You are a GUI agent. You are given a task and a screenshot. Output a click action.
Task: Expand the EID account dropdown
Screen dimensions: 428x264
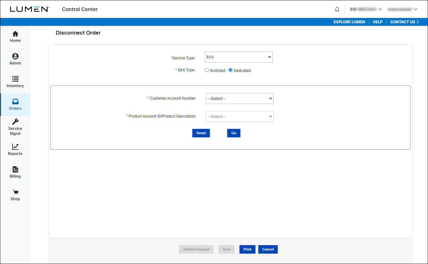(366, 9)
